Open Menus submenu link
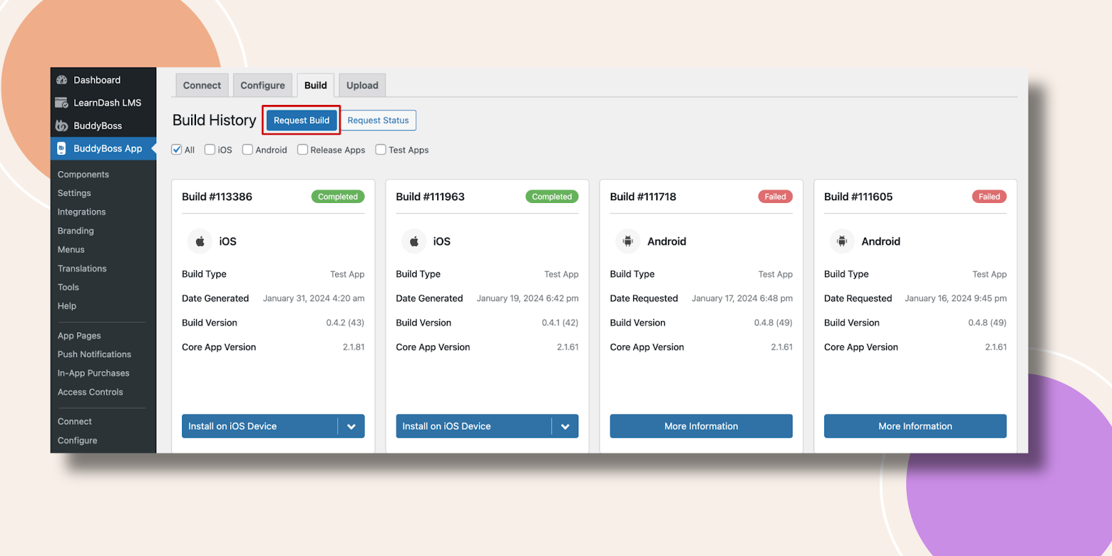The height and width of the screenshot is (556, 1112). click(71, 250)
